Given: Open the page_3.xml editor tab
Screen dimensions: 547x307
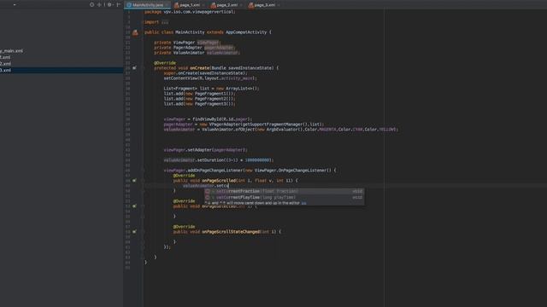Looking at the screenshot, I should [264, 5].
